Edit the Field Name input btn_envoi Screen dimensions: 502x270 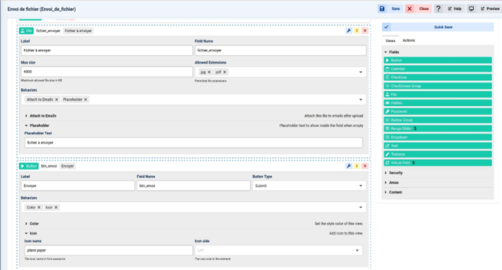click(194, 186)
